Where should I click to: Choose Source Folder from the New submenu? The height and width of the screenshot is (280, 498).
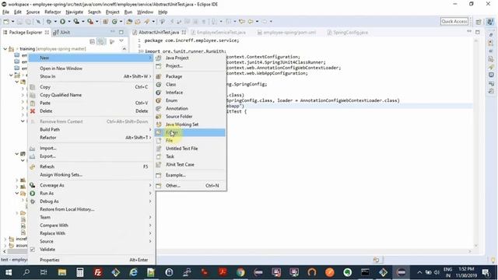190,117
